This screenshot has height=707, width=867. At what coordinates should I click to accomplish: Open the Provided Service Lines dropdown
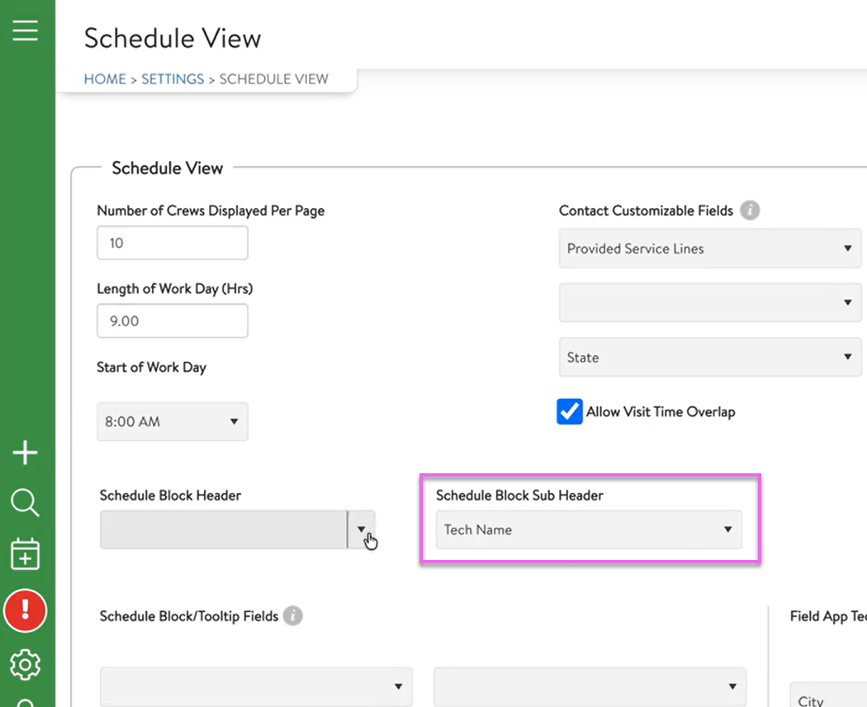click(709, 249)
